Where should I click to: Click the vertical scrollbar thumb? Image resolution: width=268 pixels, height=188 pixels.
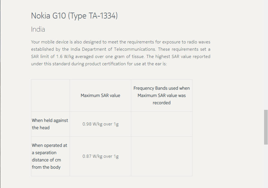(266, 127)
